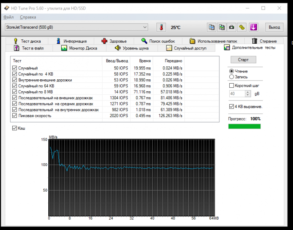
Task: Open the options wrench icon
Action: pos(242,27)
